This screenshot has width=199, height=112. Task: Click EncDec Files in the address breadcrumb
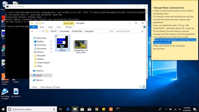click(x=77, y=31)
